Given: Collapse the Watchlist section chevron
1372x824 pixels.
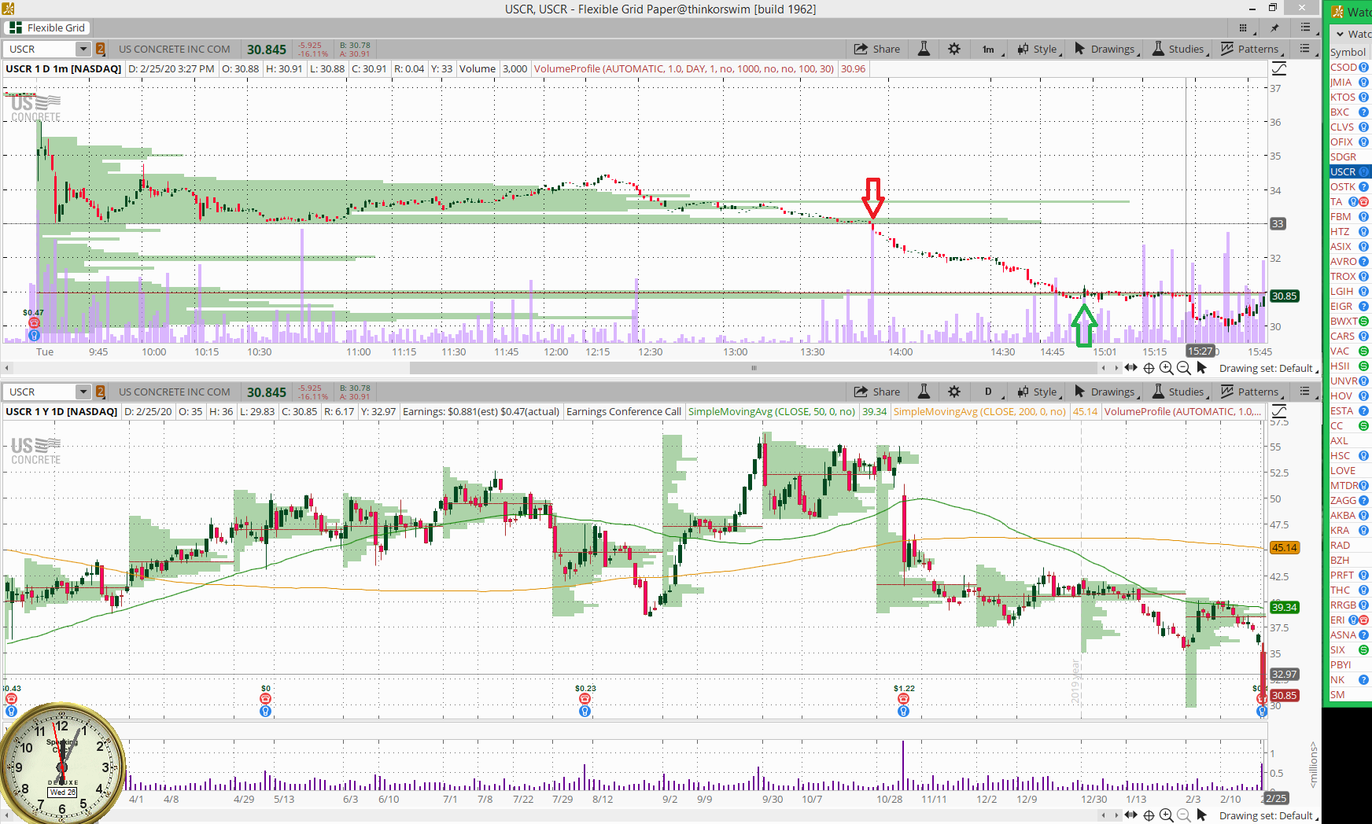Looking at the screenshot, I should pos(1340,34).
